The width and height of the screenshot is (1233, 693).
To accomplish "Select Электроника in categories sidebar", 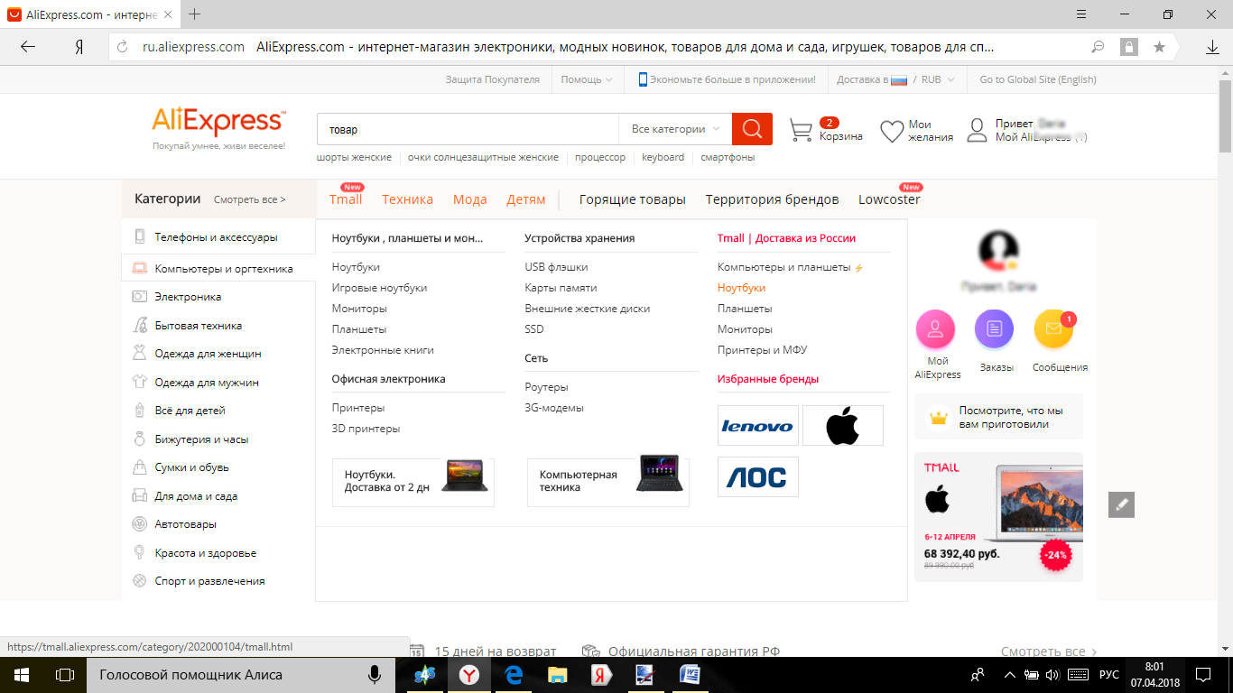I will click(x=188, y=297).
